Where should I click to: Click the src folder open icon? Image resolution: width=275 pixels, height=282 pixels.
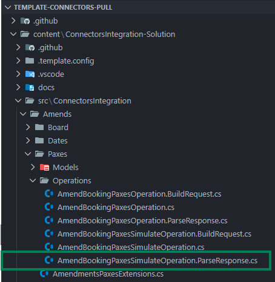point(30,100)
